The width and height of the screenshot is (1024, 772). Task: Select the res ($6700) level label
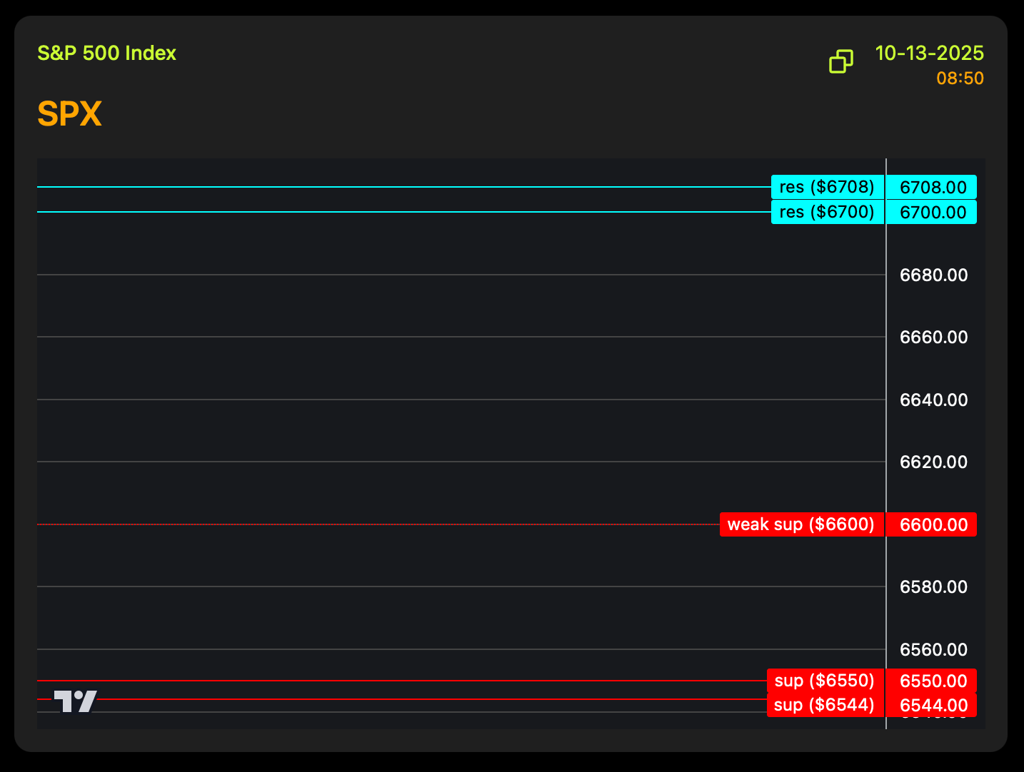pos(827,212)
